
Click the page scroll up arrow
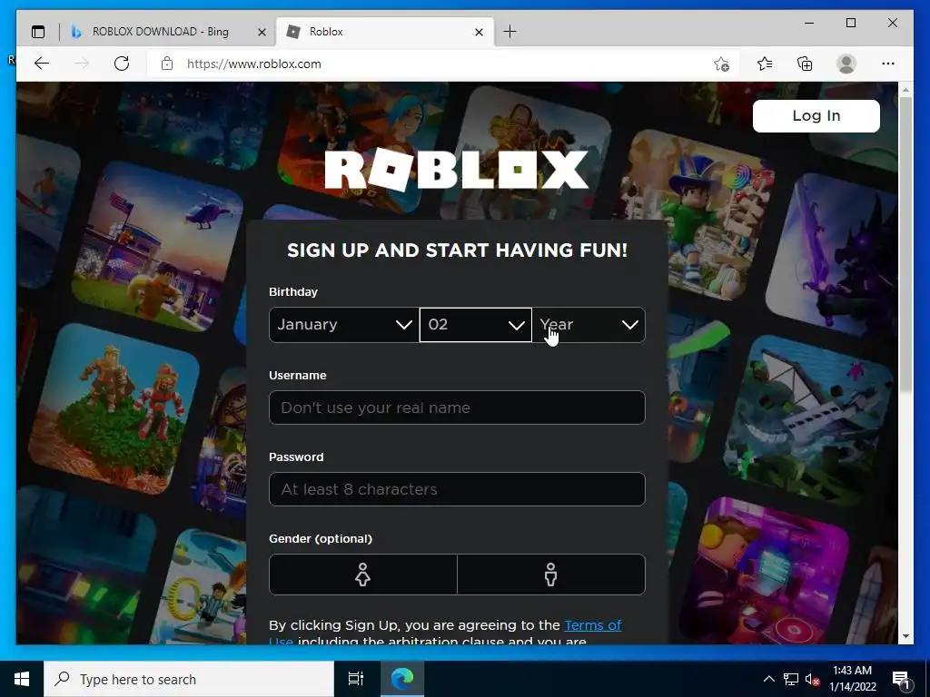click(x=905, y=90)
